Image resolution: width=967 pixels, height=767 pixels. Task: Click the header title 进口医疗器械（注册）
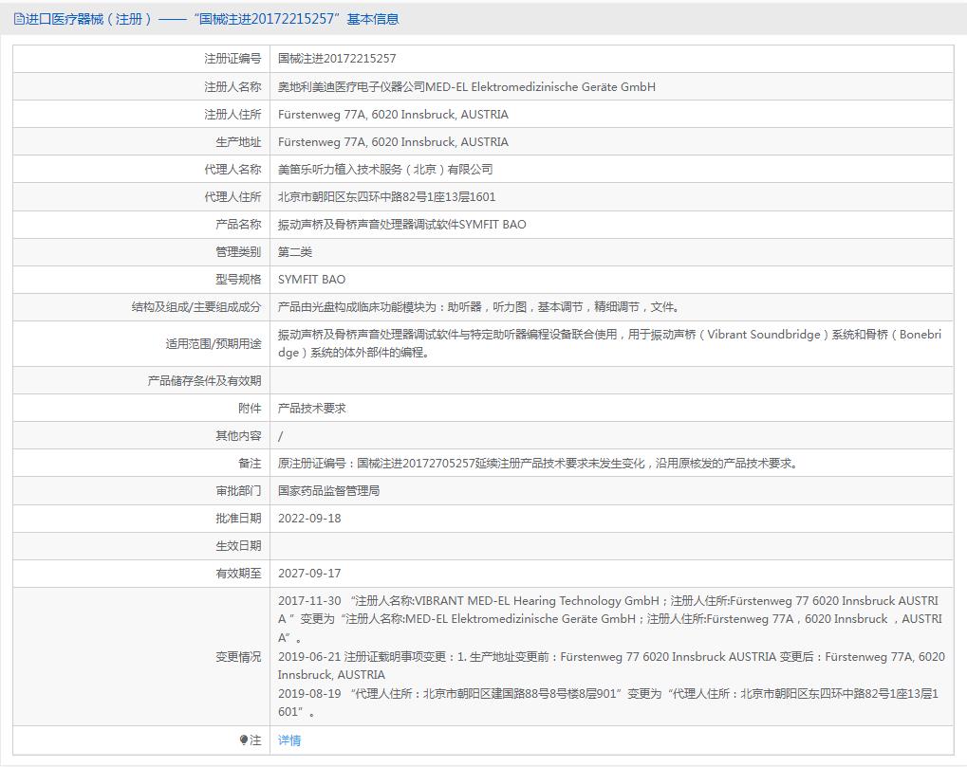(x=88, y=19)
